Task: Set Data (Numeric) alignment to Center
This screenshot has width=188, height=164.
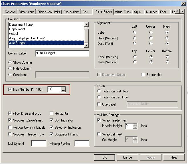Action: (151, 38)
